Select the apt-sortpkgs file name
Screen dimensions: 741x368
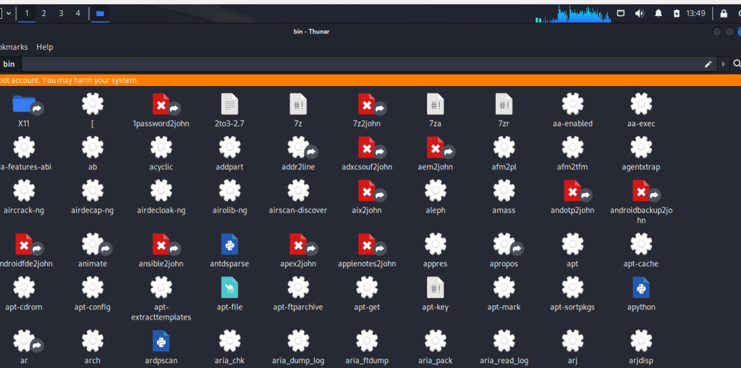click(x=572, y=307)
